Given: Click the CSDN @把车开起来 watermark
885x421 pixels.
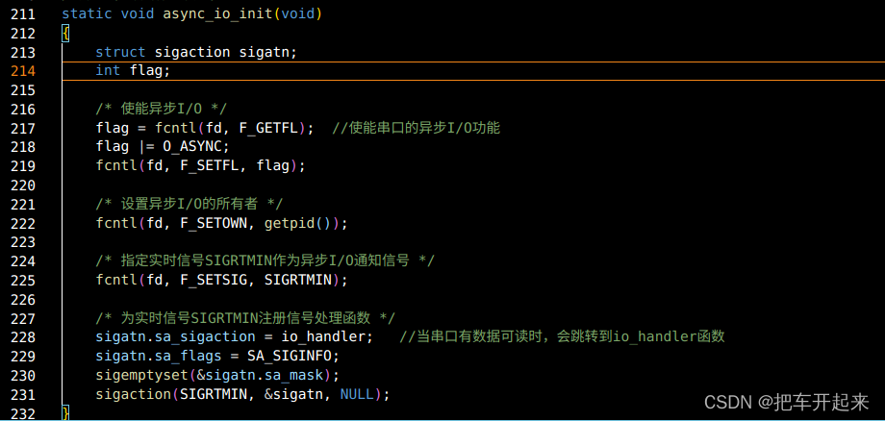Looking at the screenshot, I should coord(787,402).
